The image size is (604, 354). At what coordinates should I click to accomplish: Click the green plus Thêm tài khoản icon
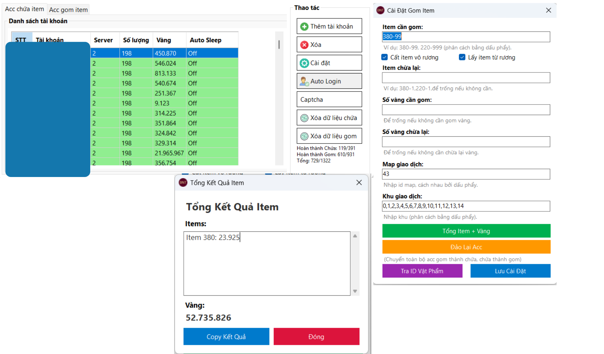304,27
